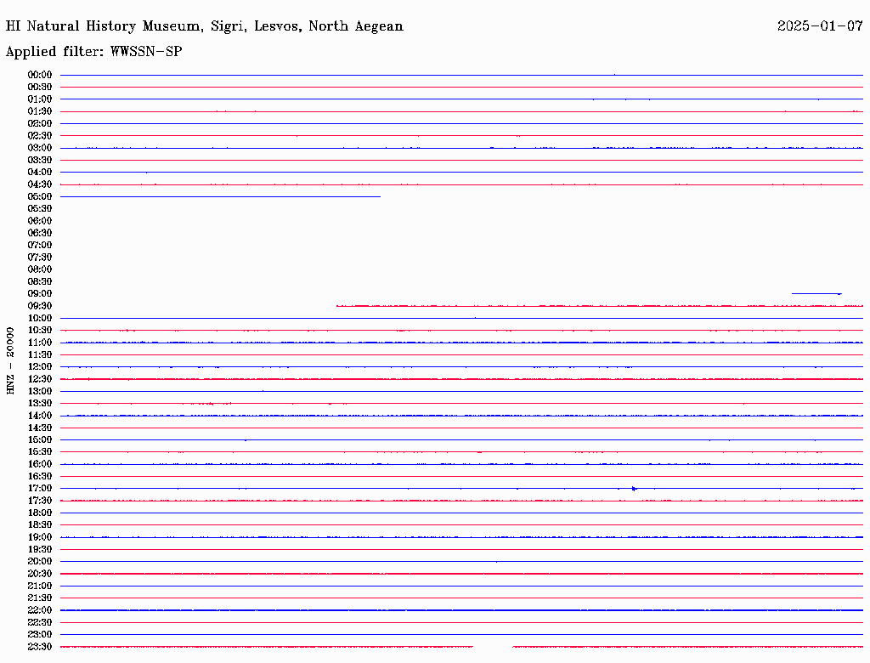The width and height of the screenshot is (870, 663).
Task: Click the 00:00 time label
Action: coord(39,75)
